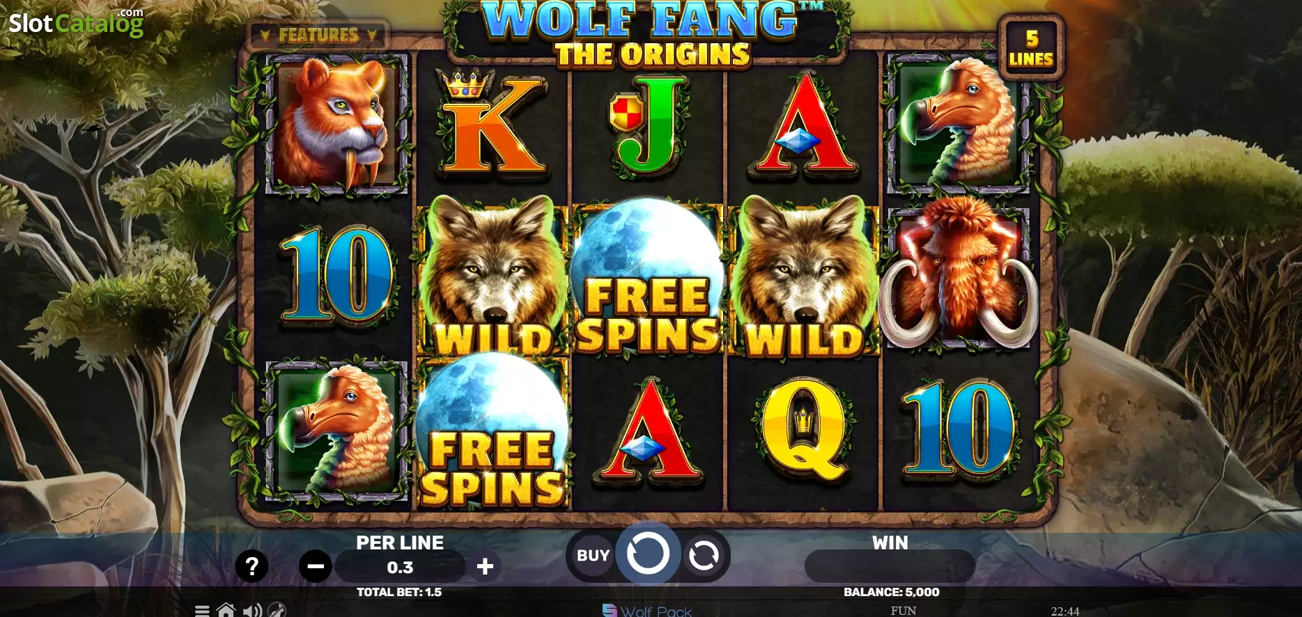Click the yellow Q symbol
This screenshot has width=1302, height=617.
click(803, 432)
